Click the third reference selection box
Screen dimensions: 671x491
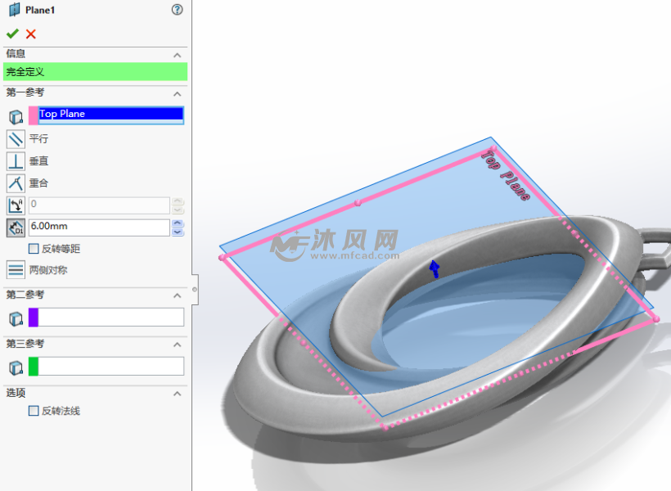click(x=110, y=367)
